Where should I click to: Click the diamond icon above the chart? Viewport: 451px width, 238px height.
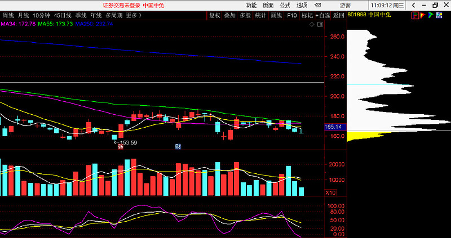313,25
